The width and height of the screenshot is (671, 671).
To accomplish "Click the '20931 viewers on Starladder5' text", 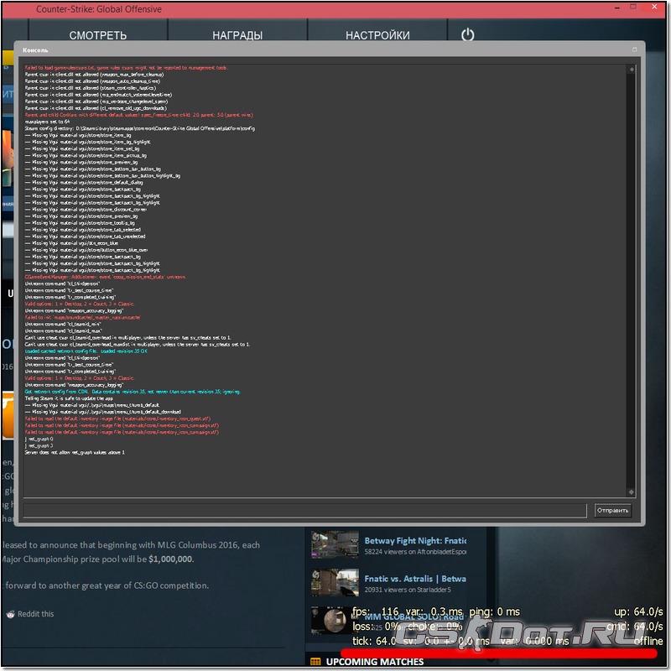I will click(x=408, y=590).
